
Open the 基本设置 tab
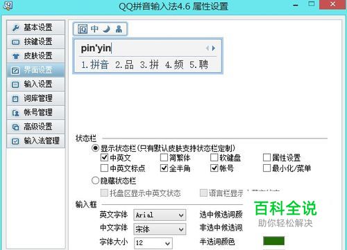pyautogui.click(x=36, y=28)
